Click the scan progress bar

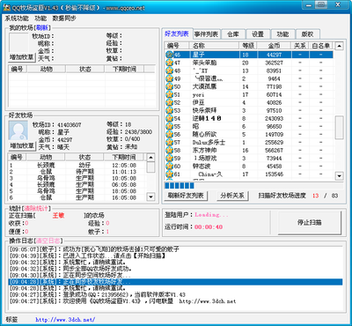(253, 186)
